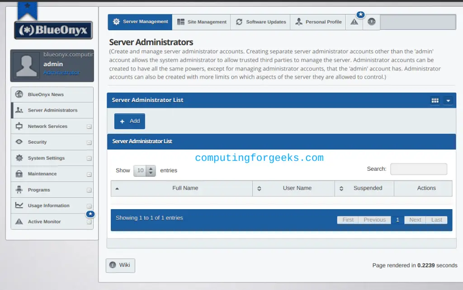This screenshot has width=463, height=290.
Task: Expand Network Services plus box
Action: (89, 126)
